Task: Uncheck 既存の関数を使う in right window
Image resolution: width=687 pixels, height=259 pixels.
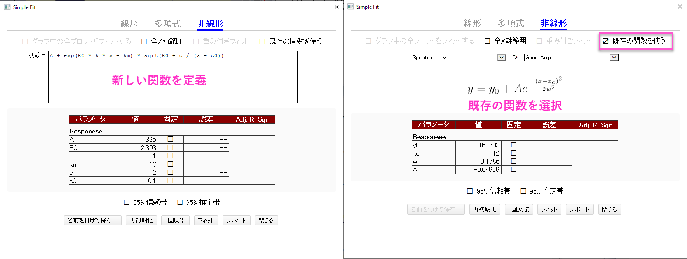Action: click(606, 41)
